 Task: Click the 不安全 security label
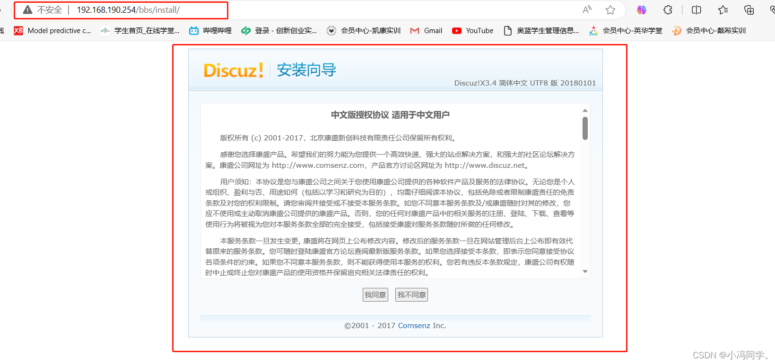coord(50,10)
